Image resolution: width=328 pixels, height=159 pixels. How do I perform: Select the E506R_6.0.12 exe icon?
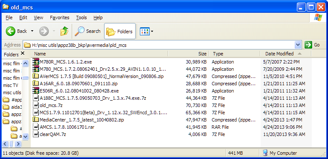coord(36,91)
